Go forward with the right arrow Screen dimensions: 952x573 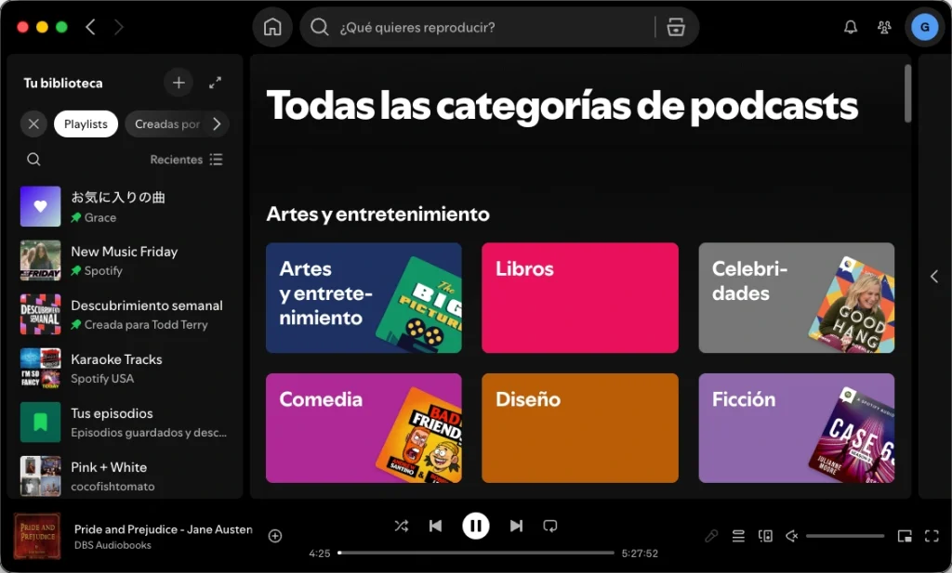tap(118, 27)
